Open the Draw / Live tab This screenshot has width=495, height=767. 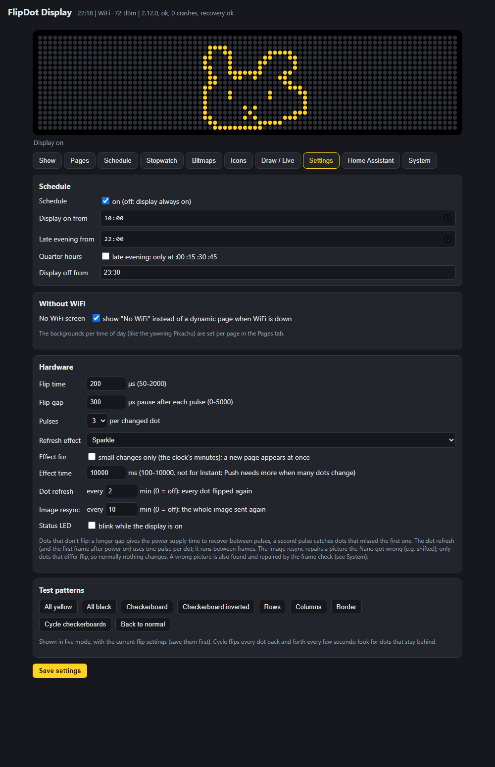click(278, 161)
